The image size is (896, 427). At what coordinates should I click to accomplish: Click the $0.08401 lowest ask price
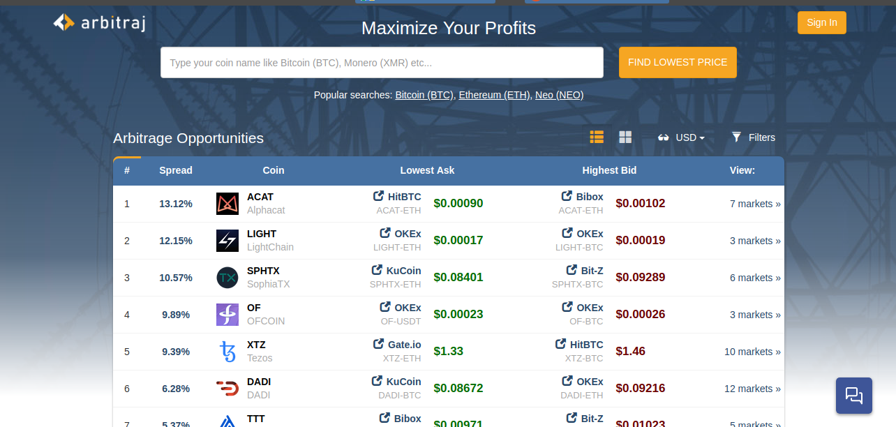point(458,278)
